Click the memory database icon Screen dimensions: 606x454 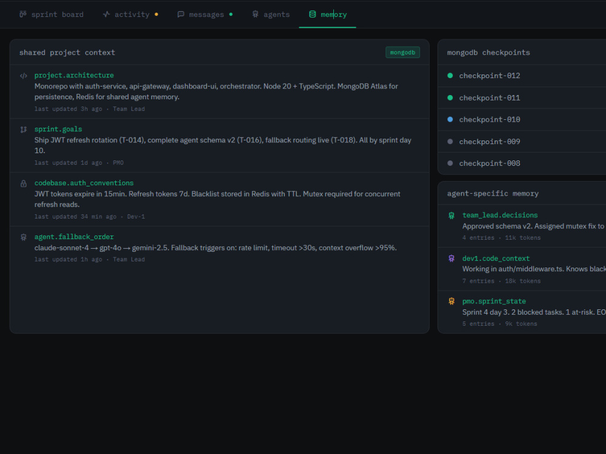click(312, 15)
